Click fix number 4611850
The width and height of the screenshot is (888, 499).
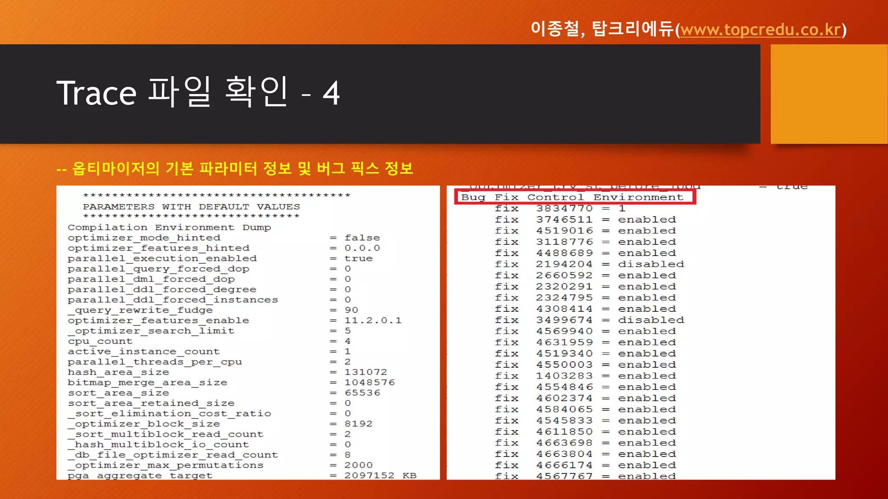tap(565, 432)
